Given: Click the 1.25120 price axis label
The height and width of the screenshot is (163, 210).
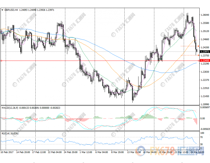Looking at the screenshot, I should [x=205, y=31].
